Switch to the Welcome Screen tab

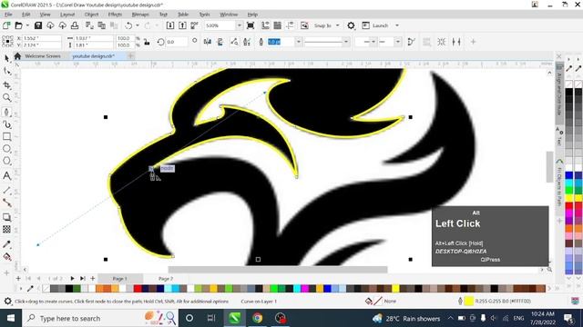pyautogui.click(x=43, y=56)
